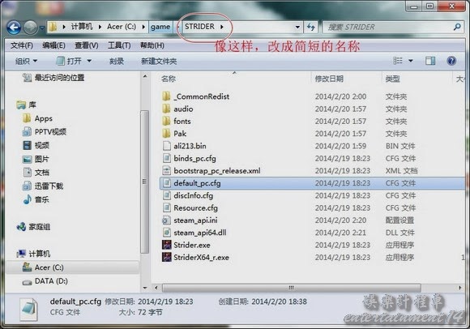The width and height of the screenshot is (470, 329).
Task: Select 库 in the navigation pane
Action: [x=27, y=105]
